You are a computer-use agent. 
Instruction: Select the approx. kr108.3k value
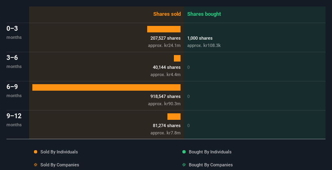point(204,45)
